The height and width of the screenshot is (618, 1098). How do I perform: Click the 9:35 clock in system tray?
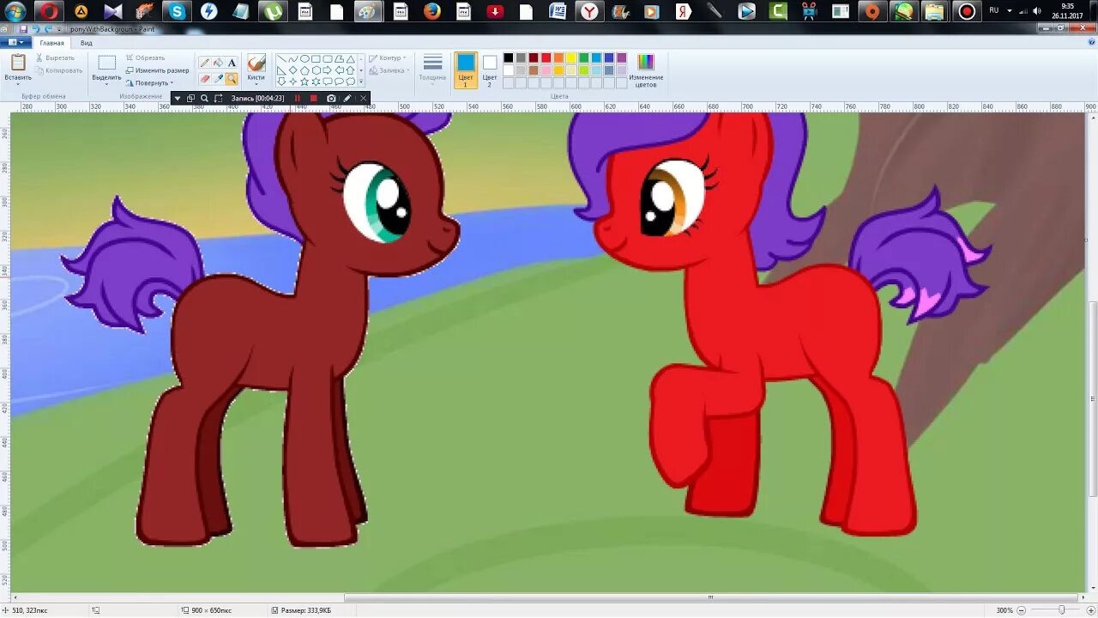point(1068,6)
